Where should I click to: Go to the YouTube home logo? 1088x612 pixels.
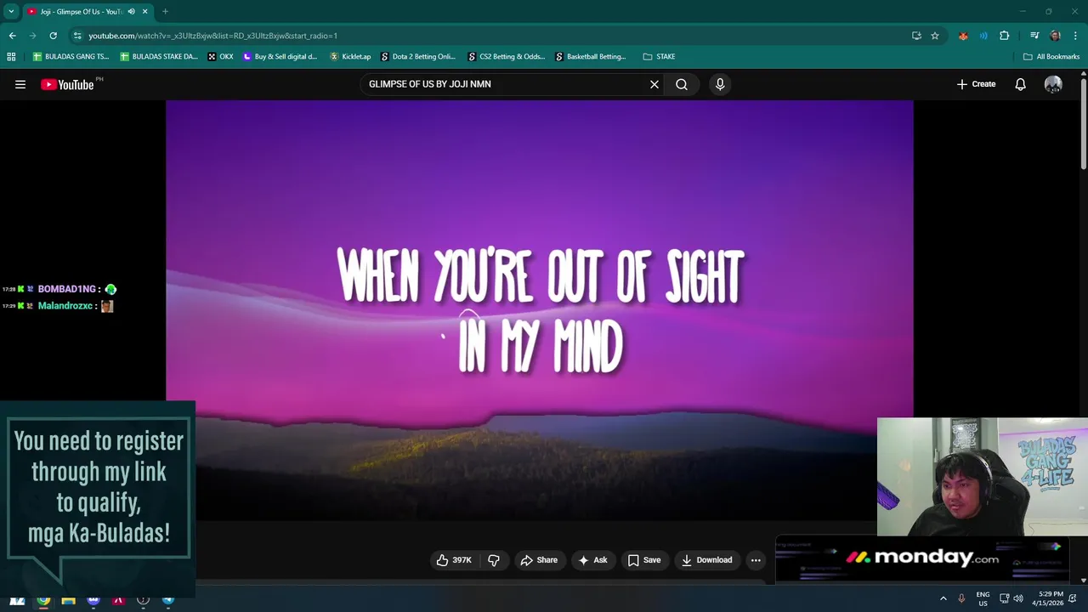(68, 84)
